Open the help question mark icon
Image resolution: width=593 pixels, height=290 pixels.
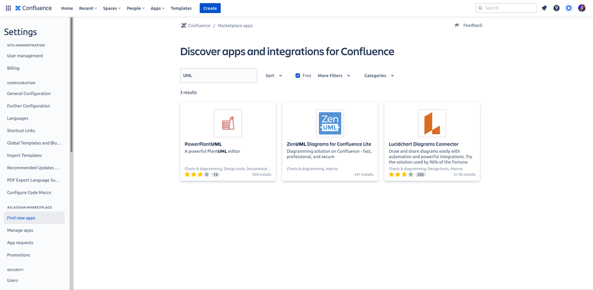coord(556,8)
